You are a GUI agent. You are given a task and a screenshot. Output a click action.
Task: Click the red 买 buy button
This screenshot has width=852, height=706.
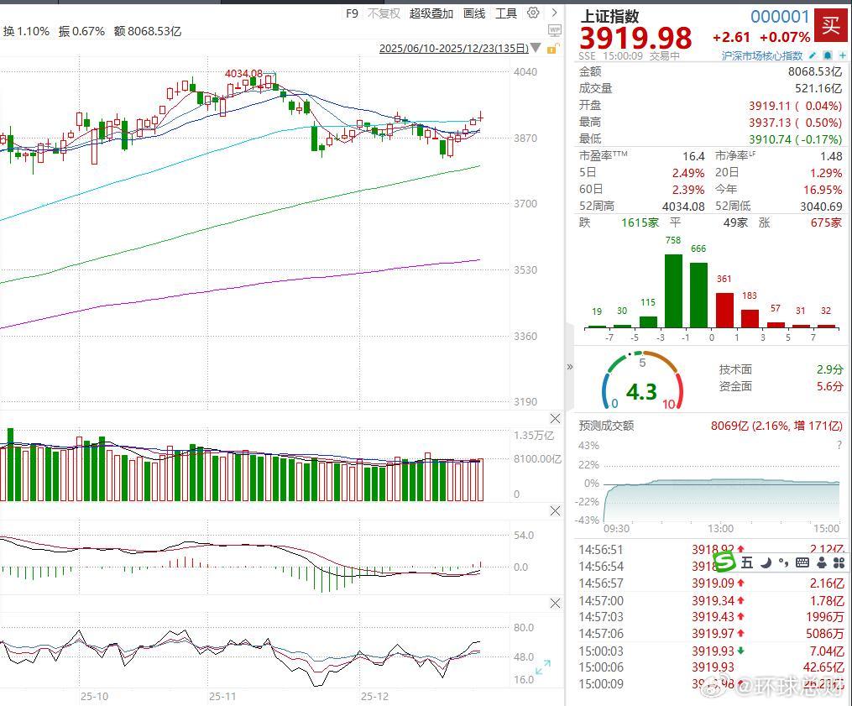click(x=830, y=24)
